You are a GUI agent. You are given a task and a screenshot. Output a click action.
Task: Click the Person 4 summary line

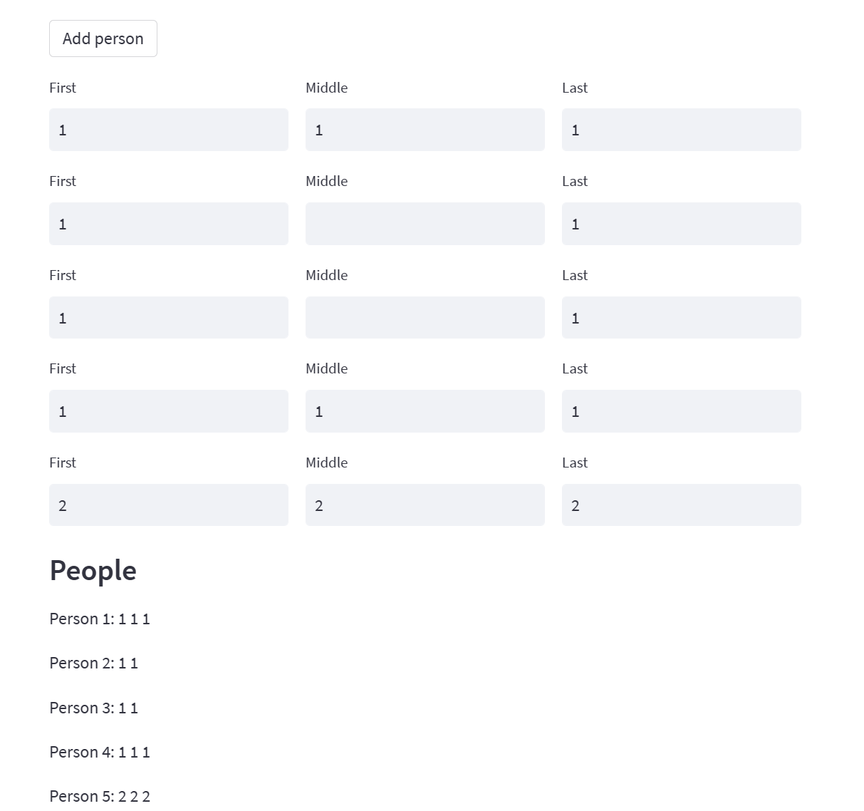coord(100,753)
